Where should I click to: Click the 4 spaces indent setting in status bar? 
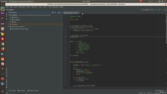tap(157, 93)
